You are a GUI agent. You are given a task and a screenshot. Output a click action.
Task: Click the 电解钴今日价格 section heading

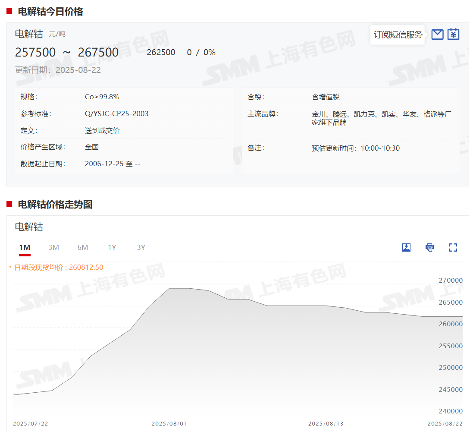coord(50,12)
